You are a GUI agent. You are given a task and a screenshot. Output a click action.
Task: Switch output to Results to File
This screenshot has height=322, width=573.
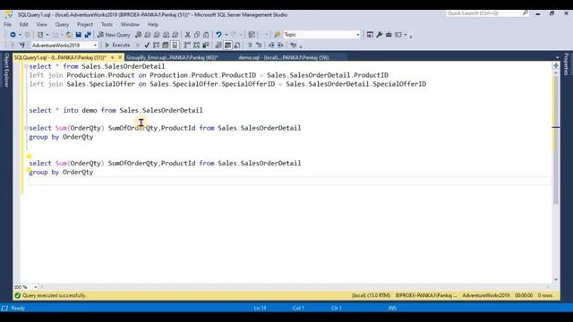pos(236,45)
